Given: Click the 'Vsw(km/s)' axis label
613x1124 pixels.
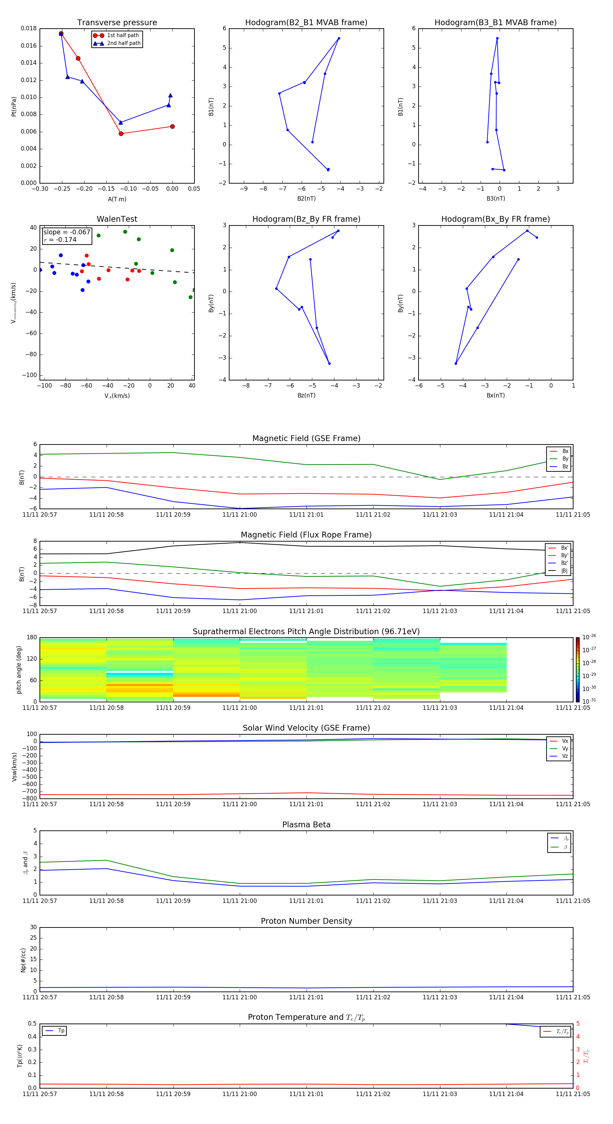Looking at the screenshot, I should (x=14, y=766).
